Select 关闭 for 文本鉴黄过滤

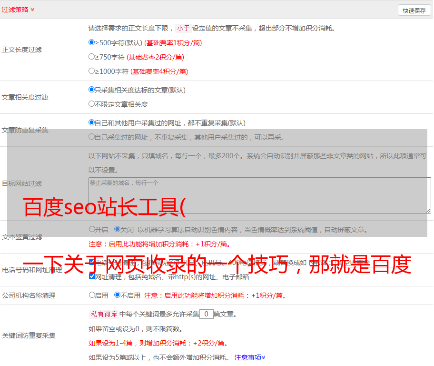117,229
